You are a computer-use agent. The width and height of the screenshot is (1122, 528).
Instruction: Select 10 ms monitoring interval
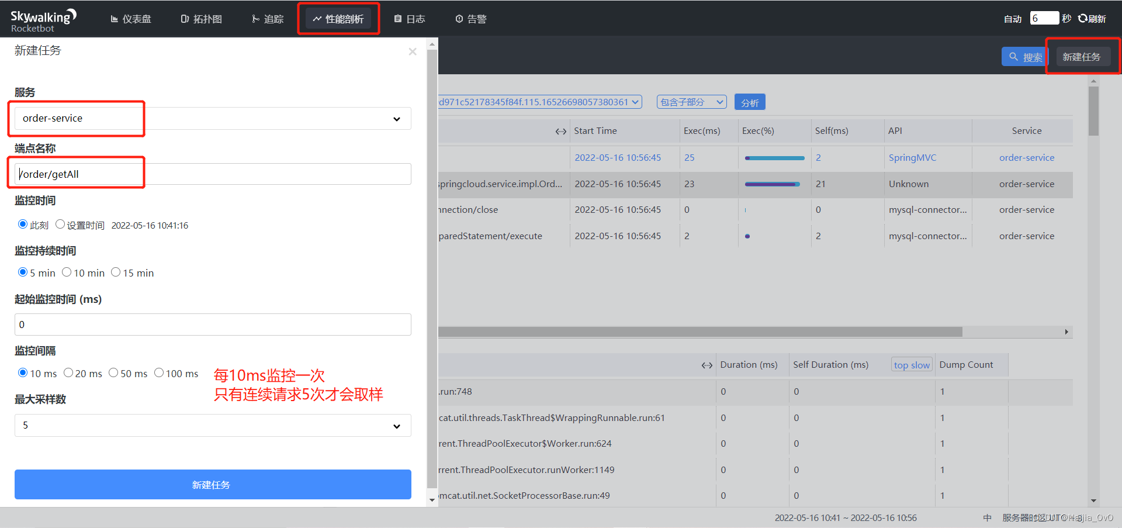(23, 372)
